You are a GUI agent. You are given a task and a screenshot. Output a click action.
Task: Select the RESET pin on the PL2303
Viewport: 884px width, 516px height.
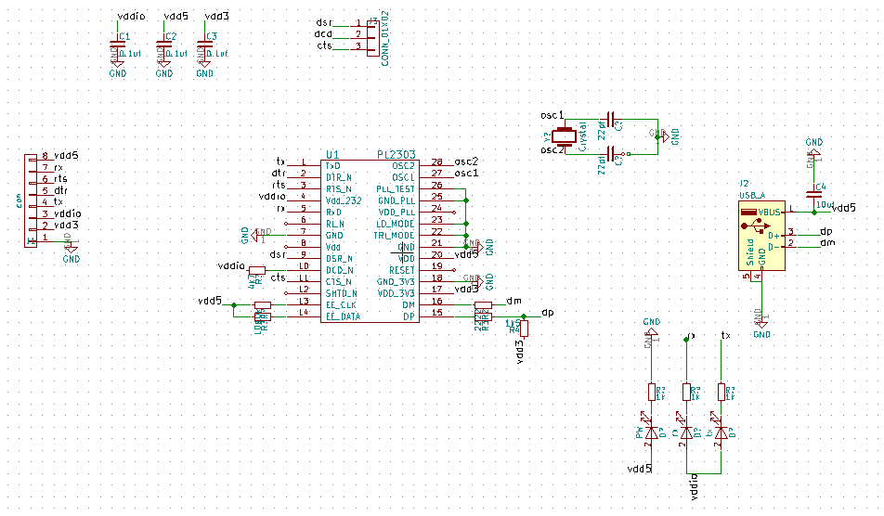pyautogui.click(x=402, y=268)
